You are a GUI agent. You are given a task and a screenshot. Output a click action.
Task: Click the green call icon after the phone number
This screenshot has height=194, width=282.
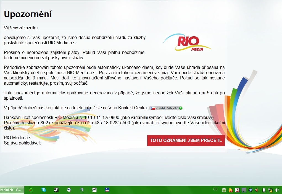coord(181,108)
